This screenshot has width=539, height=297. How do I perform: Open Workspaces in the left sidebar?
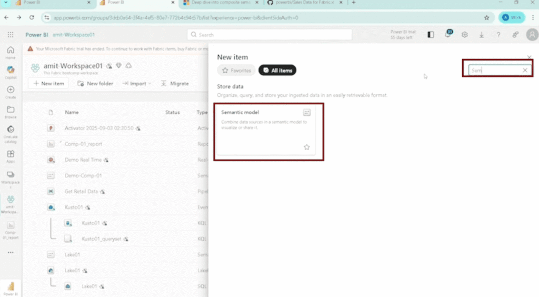11,180
